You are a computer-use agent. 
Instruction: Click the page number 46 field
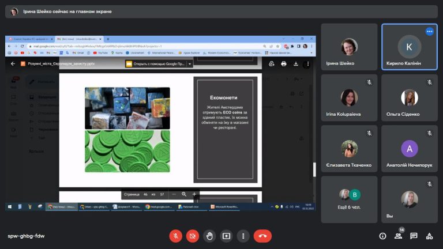pos(145,194)
